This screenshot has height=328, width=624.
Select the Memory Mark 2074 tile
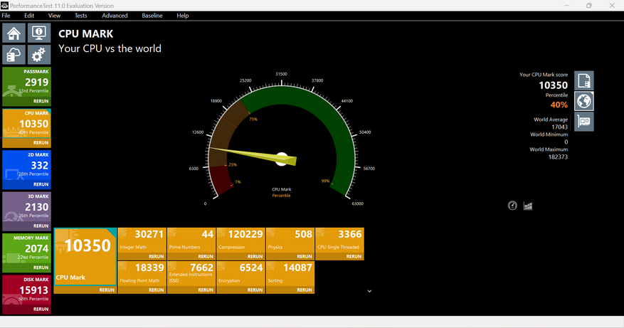coord(26,249)
